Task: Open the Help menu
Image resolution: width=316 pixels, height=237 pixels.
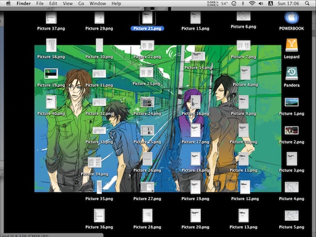Action: pos(116,4)
